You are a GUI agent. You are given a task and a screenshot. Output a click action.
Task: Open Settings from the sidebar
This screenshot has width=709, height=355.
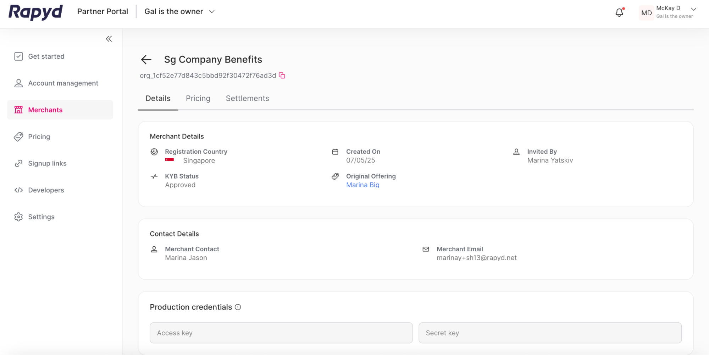click(x=41, y=217)
